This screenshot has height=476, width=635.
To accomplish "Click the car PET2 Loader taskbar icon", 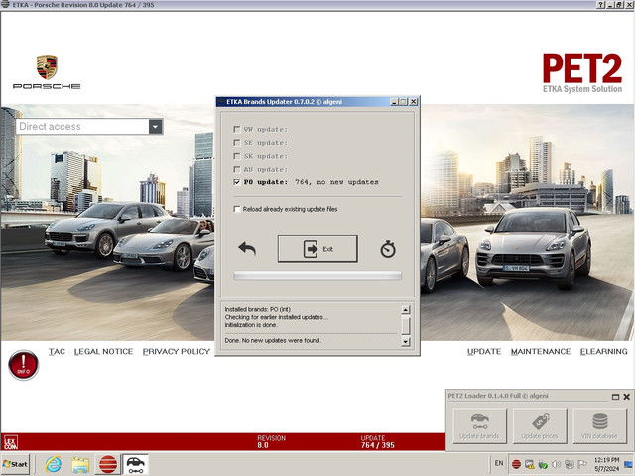I will point(135,464).
